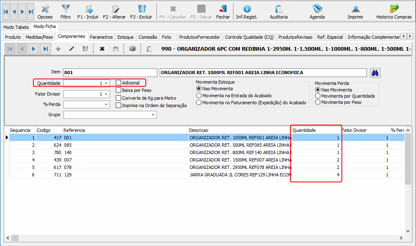Click the binoculars search icon beside item
Screen dimensions: 416x246
coord(375,73)
